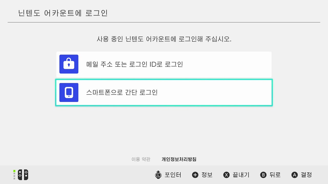Confirm with the 결정 label

point(306,175)
